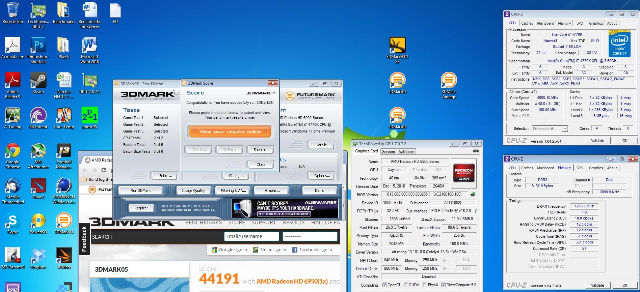Click Register button in 3DMark05

(142, 208)
